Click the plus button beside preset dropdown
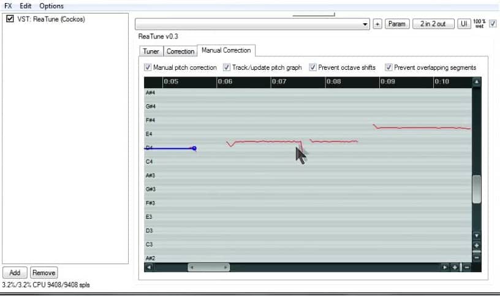Viewport: 500px width, 296px height. 377,24
